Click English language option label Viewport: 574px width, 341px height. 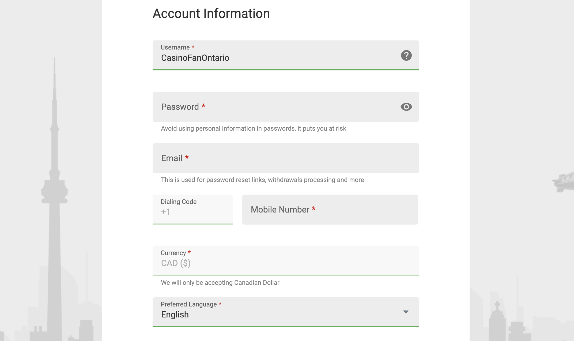[175, 314]
